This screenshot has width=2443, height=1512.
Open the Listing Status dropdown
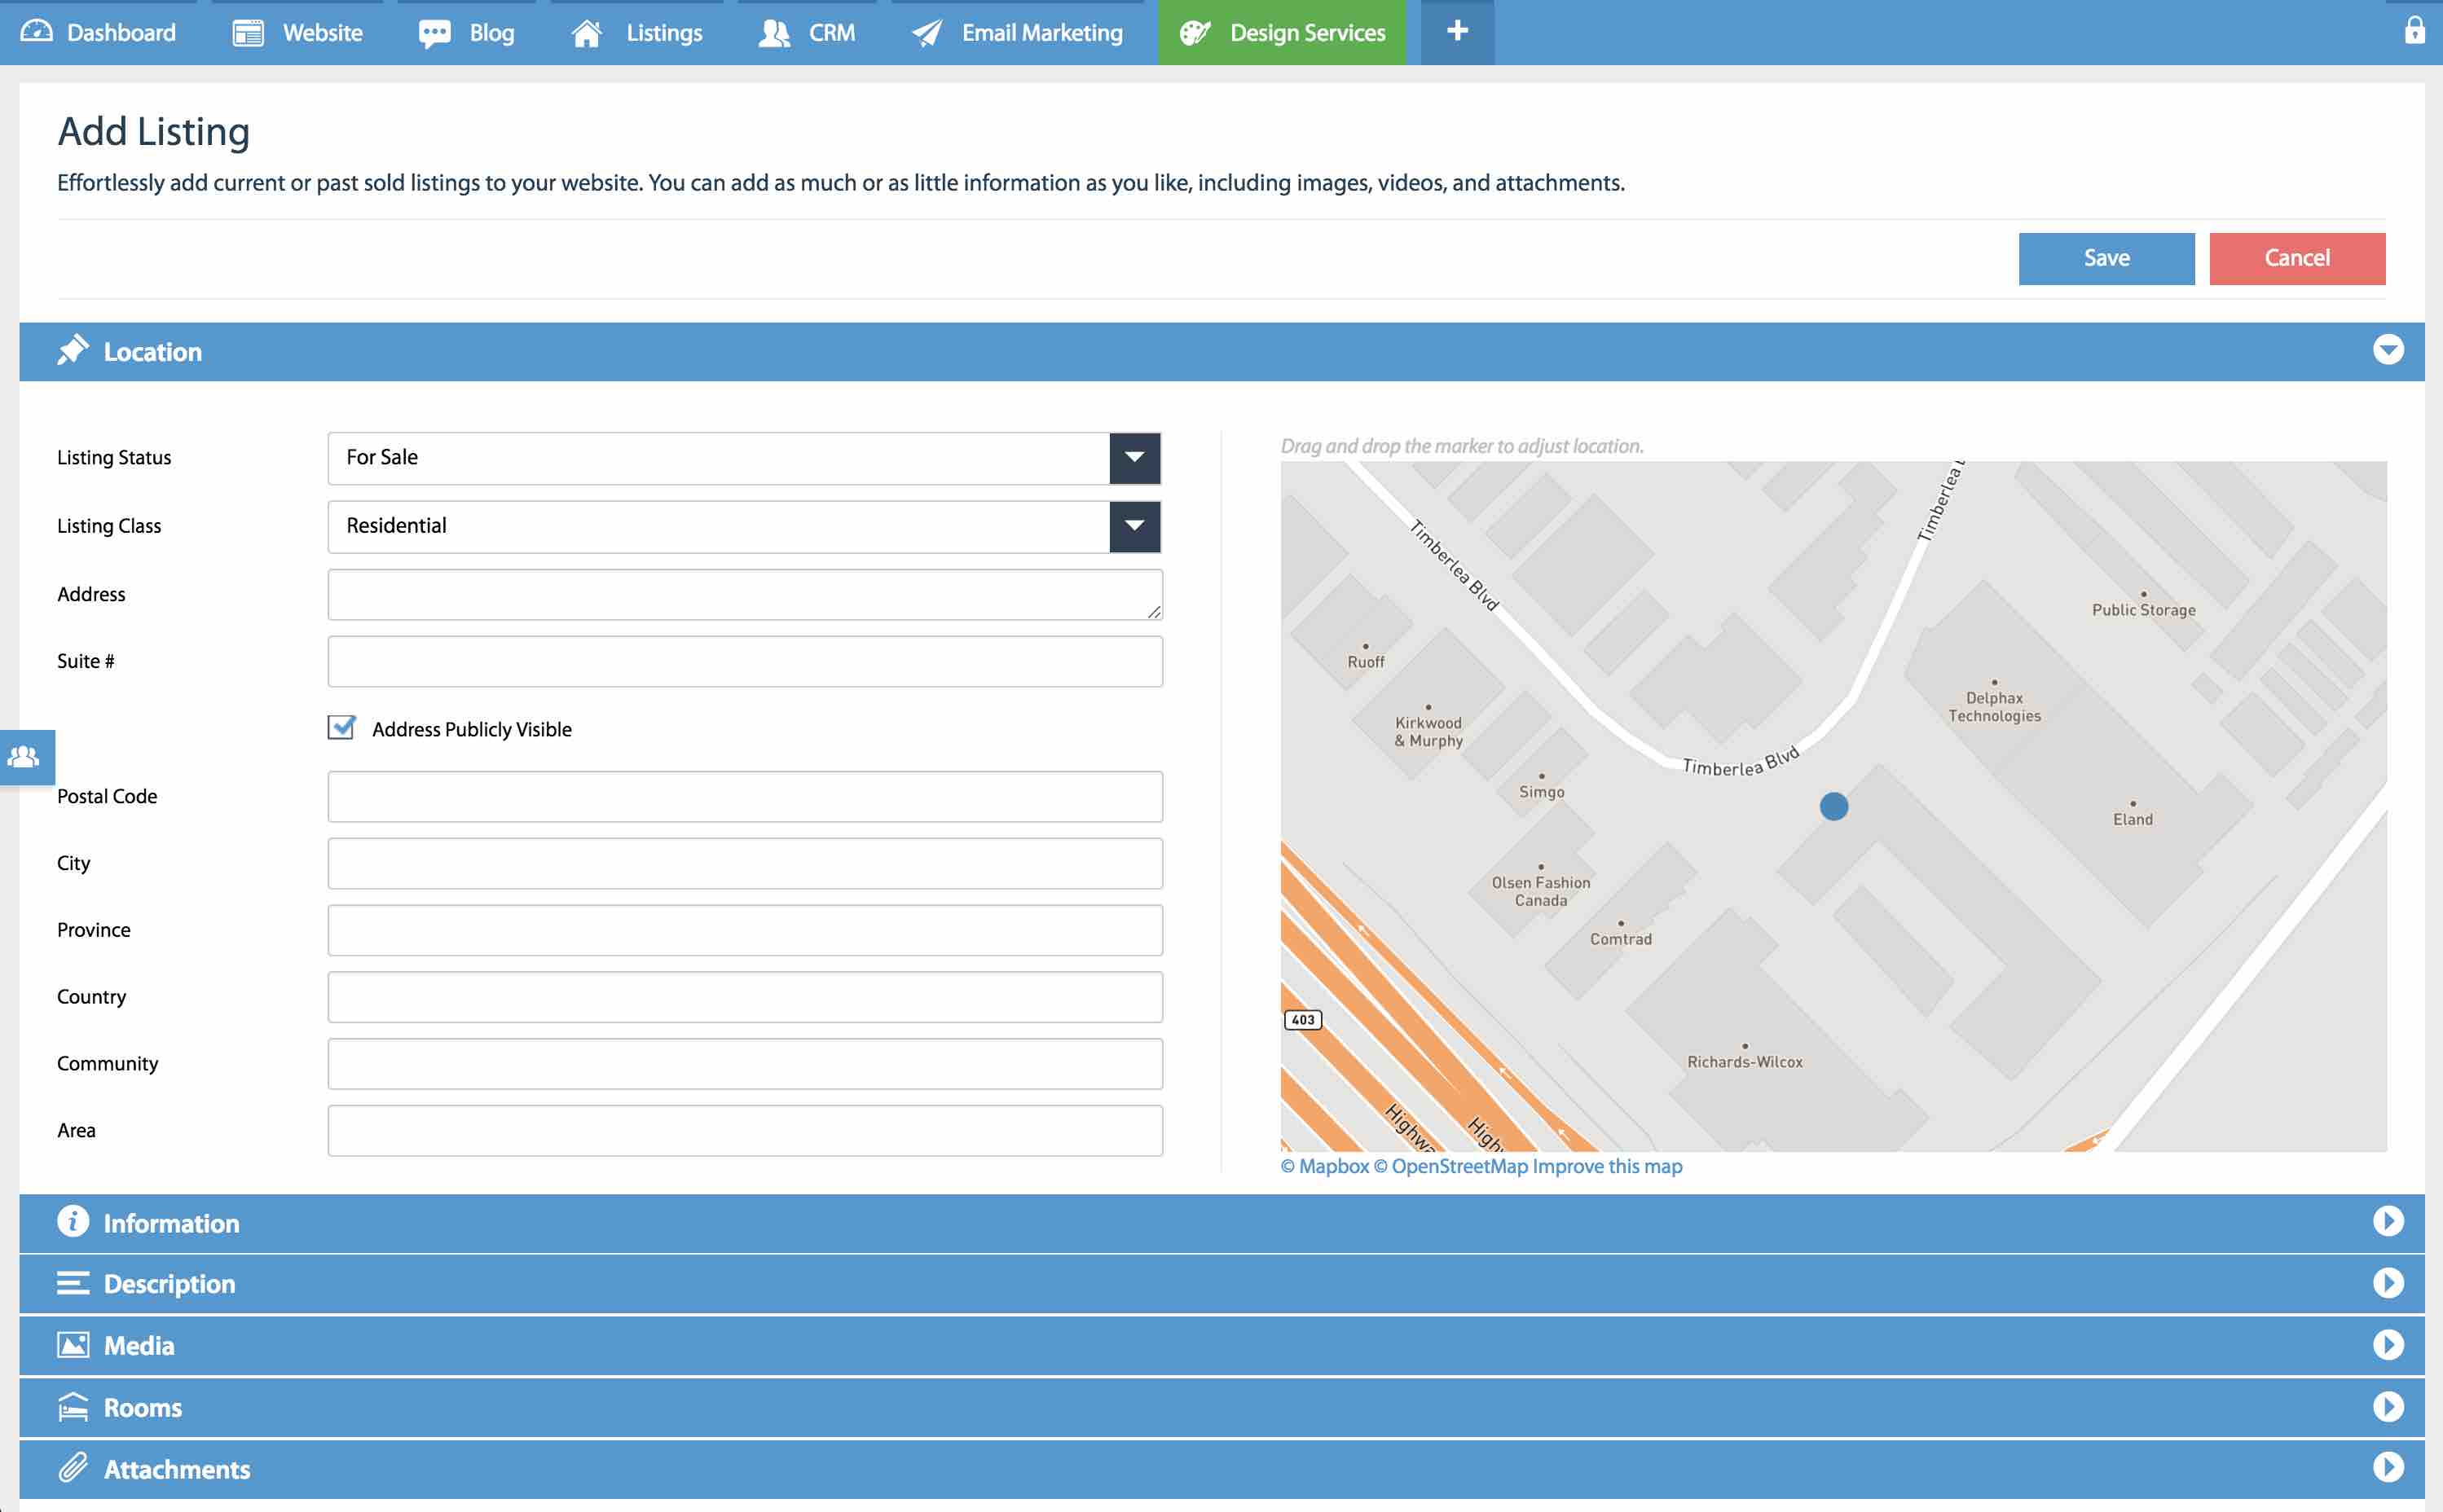click(x=1134, y=458)
